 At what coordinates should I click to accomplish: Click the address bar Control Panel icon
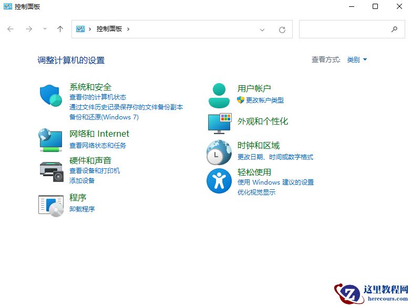point(80,29)
